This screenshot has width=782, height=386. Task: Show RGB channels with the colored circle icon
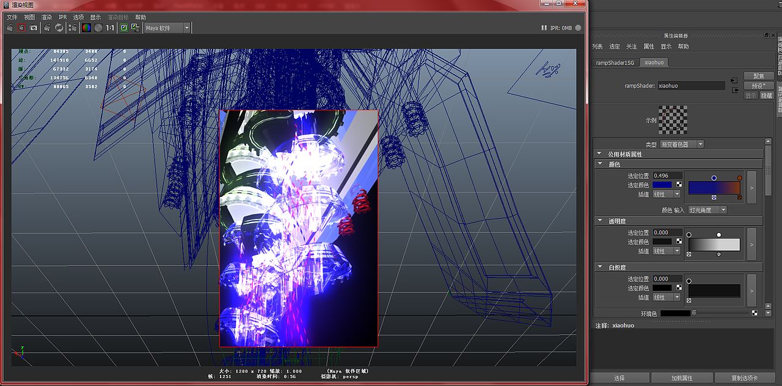(87, 27)
